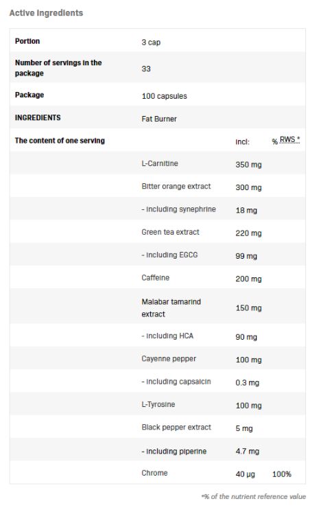Click the Green tea extract label
The height and width of the screenshot is (512, 321).
click(x=170, y=232)
